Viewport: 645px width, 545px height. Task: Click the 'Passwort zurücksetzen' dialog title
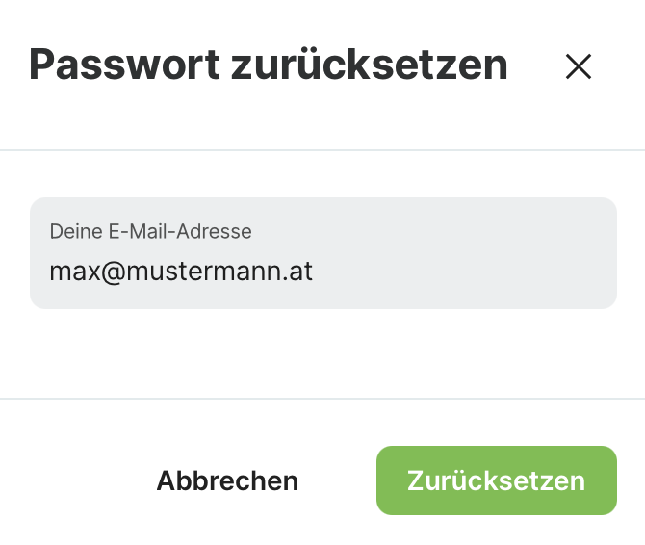pos(269,65)
